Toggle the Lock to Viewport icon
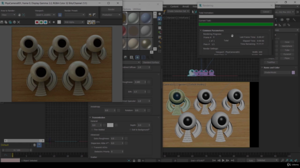300x168 pixels. [60, 14]
